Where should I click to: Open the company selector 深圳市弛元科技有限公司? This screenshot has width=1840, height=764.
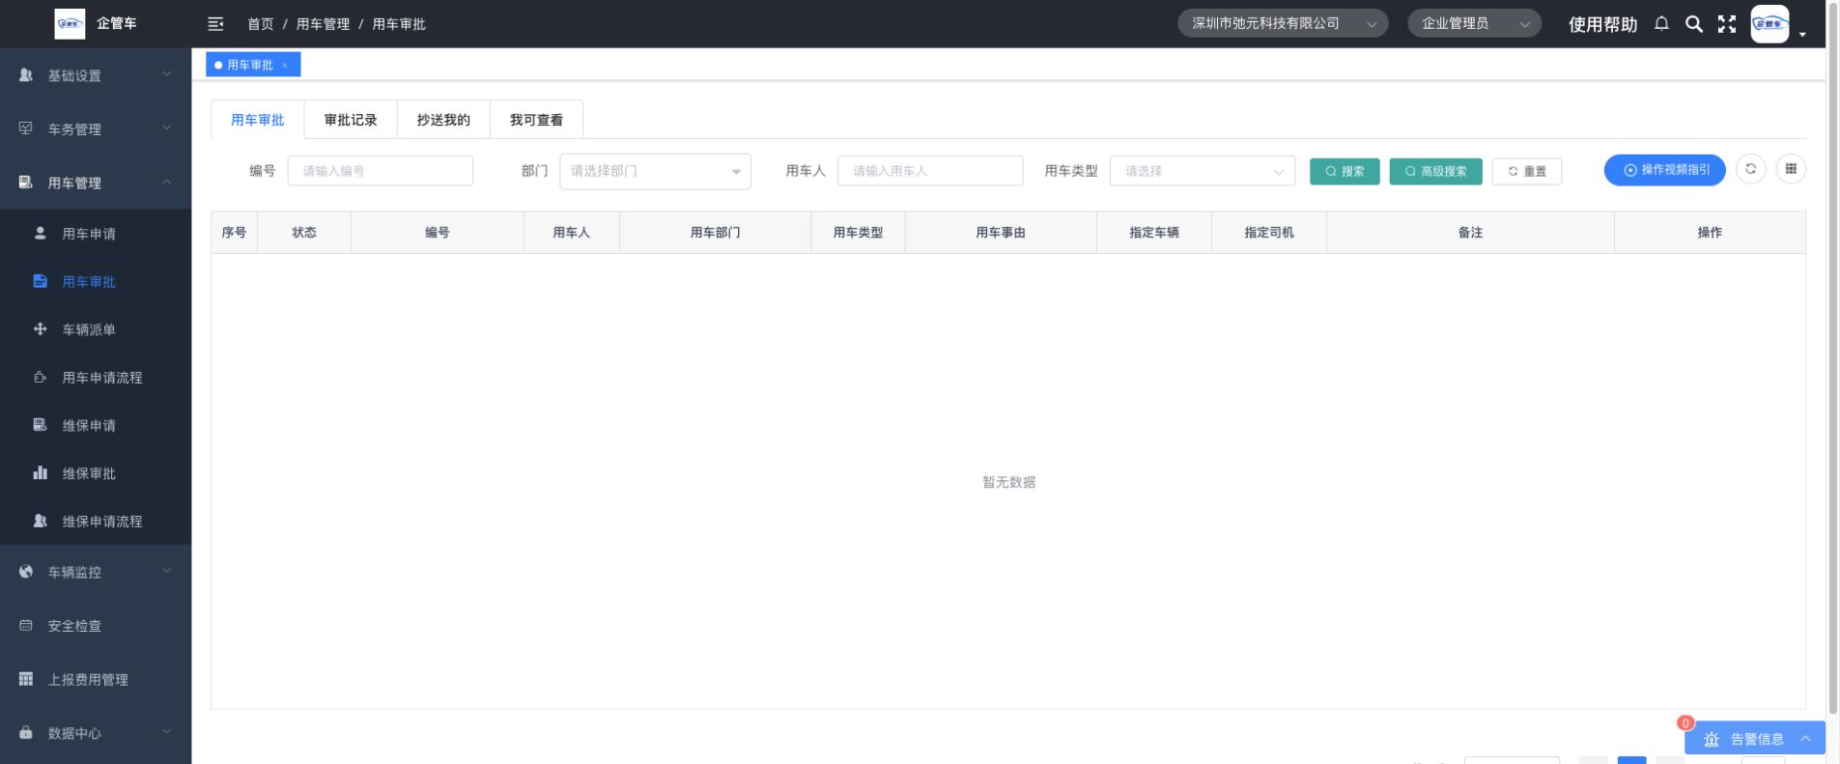[x=1283, y=24]
